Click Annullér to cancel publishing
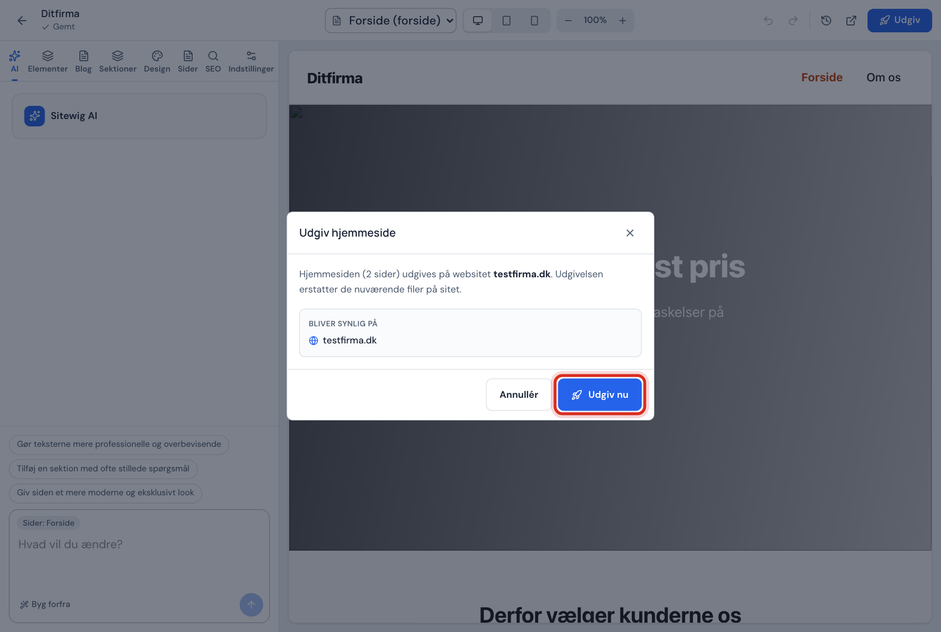This screenshot has height=632, width=941. click(x=519, y=394)
